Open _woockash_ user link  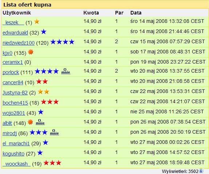(16, 164)
